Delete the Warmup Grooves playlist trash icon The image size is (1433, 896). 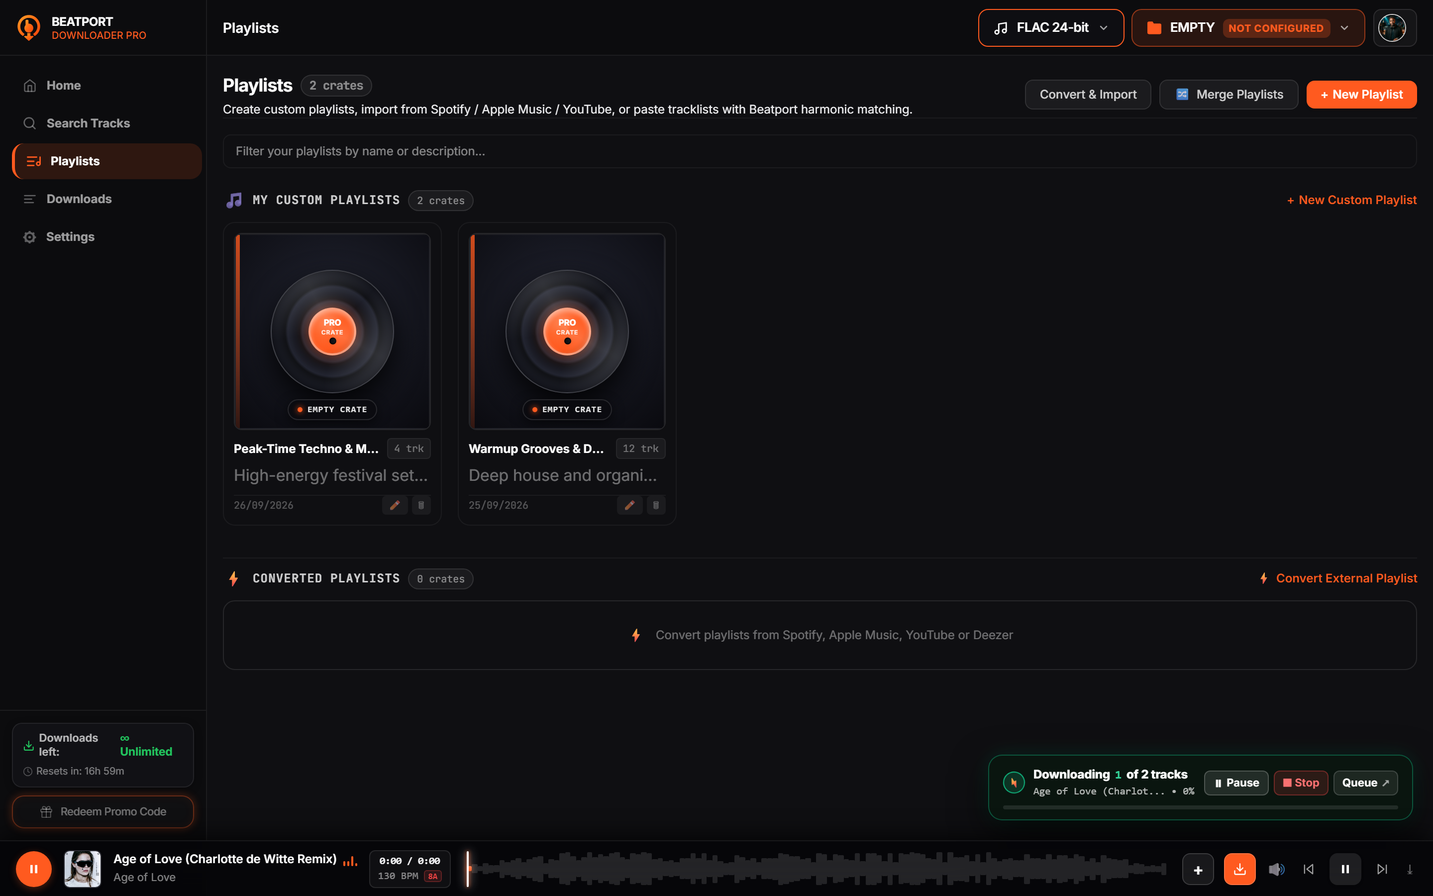click(x=656, y=505)
